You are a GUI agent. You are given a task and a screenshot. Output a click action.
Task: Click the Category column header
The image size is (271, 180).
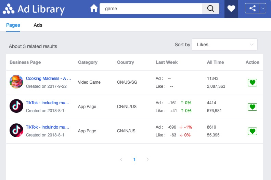click(x=88, y=62)
